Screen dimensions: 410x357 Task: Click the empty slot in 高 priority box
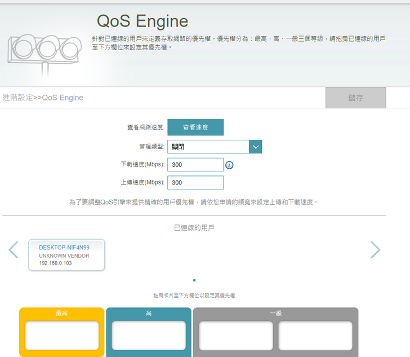149,336
